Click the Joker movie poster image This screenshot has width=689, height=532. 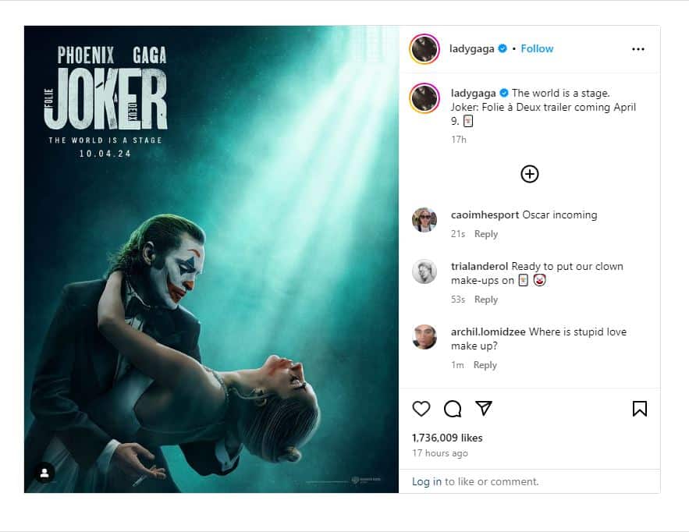click(211, 259)
